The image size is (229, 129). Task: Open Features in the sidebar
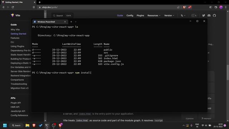15,38
